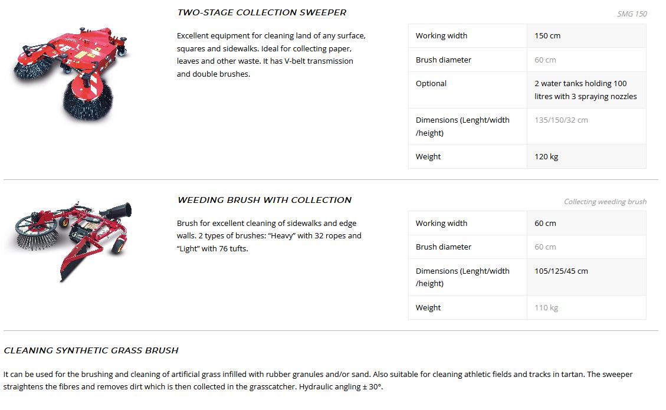Click the sweeper description mentioning V-belt transmission
The height and width of the screenshot is (410, 666).
point(271,55)
